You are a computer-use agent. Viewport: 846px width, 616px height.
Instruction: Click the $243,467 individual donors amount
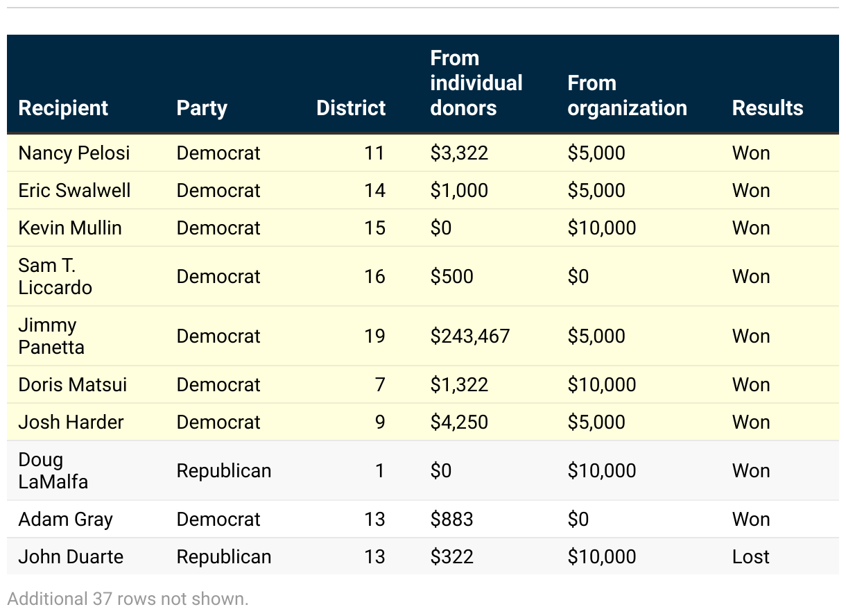[470, 336]
